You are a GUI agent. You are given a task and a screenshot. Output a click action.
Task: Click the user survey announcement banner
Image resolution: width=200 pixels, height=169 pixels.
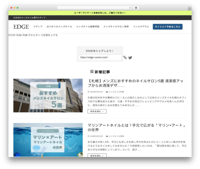tap(100, 13)
